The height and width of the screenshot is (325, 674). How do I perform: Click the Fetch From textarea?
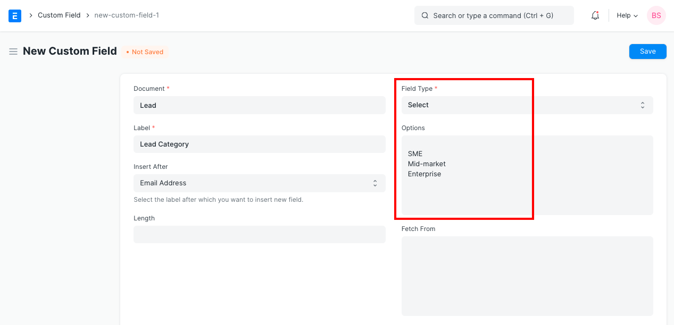coord(527,276)
